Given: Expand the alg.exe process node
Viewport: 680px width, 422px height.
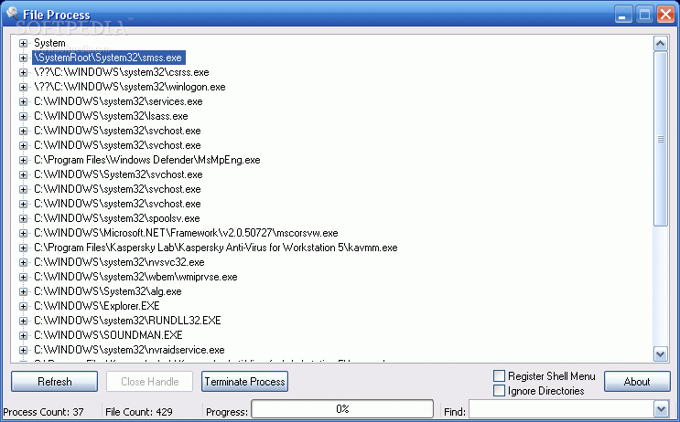Looking at the screenshot, I should click(x=23, y=291).
